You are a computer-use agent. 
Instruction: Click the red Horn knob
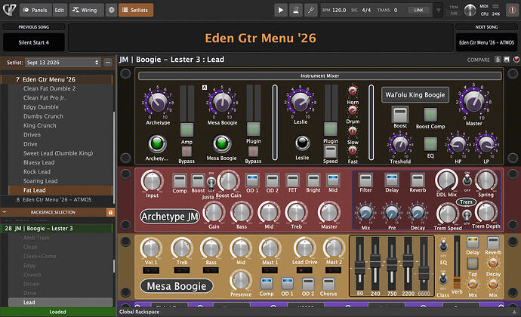coord(353,91)
